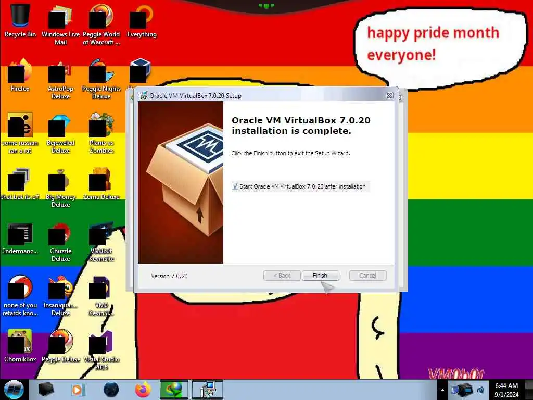The height and width of the screenshot is (400, 533).
Task: Select 'some russian ran a rat' icon
Action: [20, 133]
